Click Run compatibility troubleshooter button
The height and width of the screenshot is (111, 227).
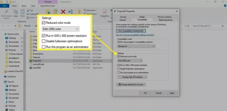click(x=131, y=31)
